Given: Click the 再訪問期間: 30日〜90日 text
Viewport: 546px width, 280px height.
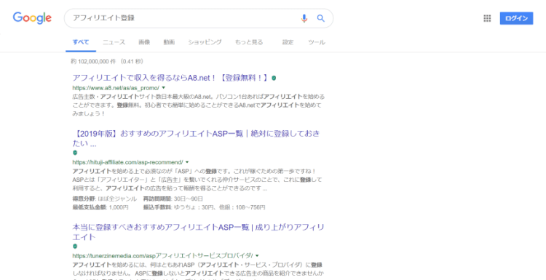Looking at the screenshot, I should [173, 199].
